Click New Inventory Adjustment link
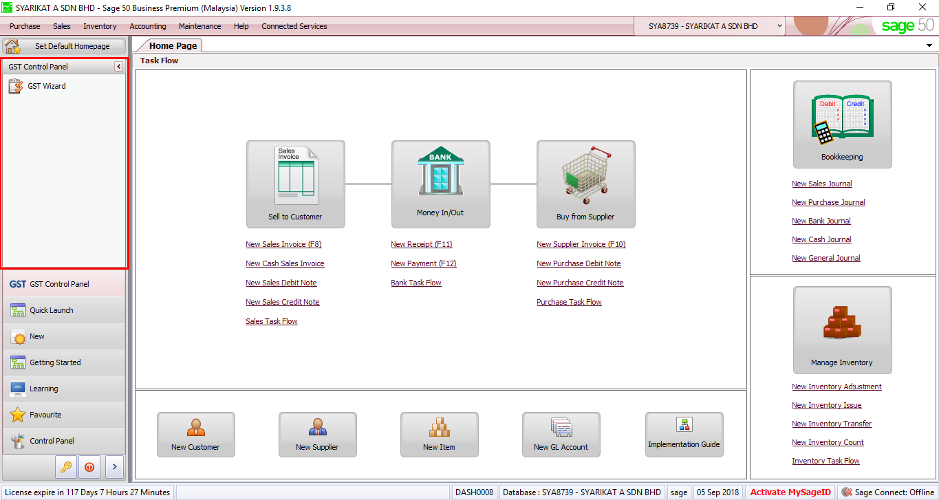939x500 pixels. point(837,387)
